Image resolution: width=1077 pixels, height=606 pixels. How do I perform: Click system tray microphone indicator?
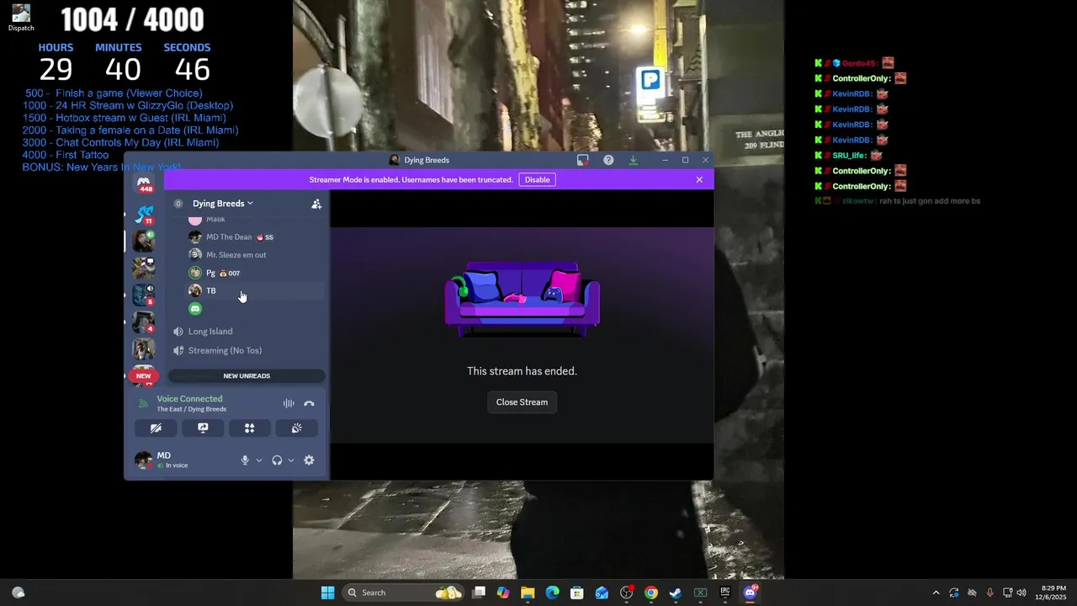click(x=989, y=593)
